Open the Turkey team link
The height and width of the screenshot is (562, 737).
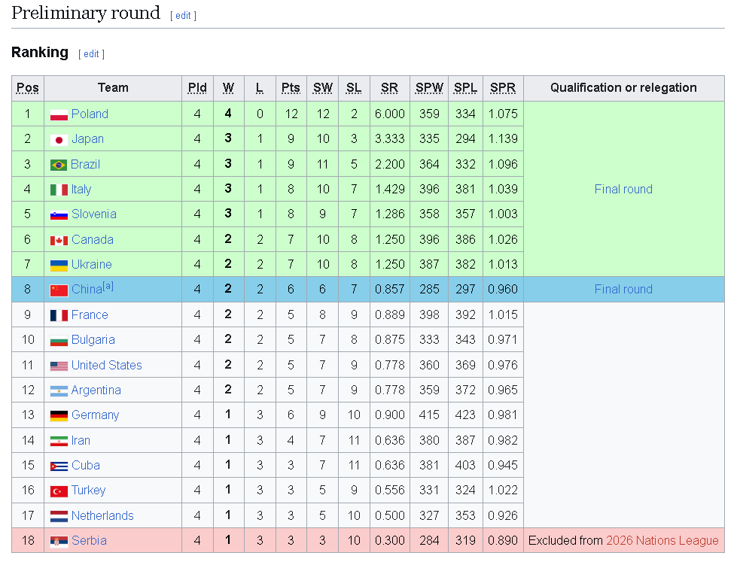pyautogui.click(x=88, y=491)
